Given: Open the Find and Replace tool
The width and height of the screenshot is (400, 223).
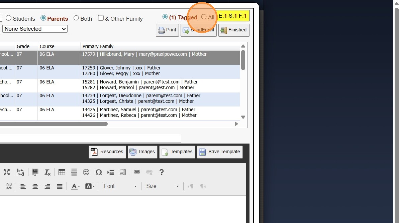Looking at the screenshot, I should (x=21, y=172).
